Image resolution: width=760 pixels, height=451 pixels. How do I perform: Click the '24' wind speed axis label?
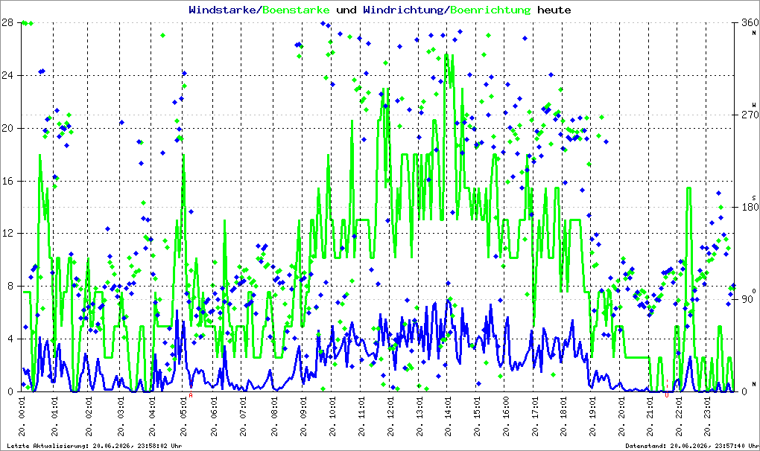(7, 75)
